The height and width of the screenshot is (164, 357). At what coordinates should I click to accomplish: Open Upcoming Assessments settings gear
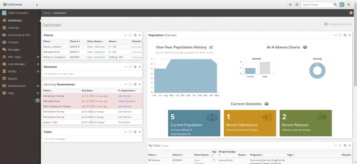tap(135, 84)
